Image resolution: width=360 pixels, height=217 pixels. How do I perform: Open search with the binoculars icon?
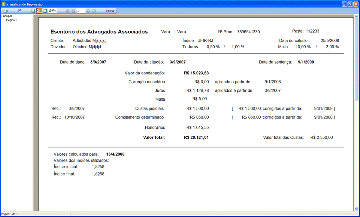coord(19,11)
